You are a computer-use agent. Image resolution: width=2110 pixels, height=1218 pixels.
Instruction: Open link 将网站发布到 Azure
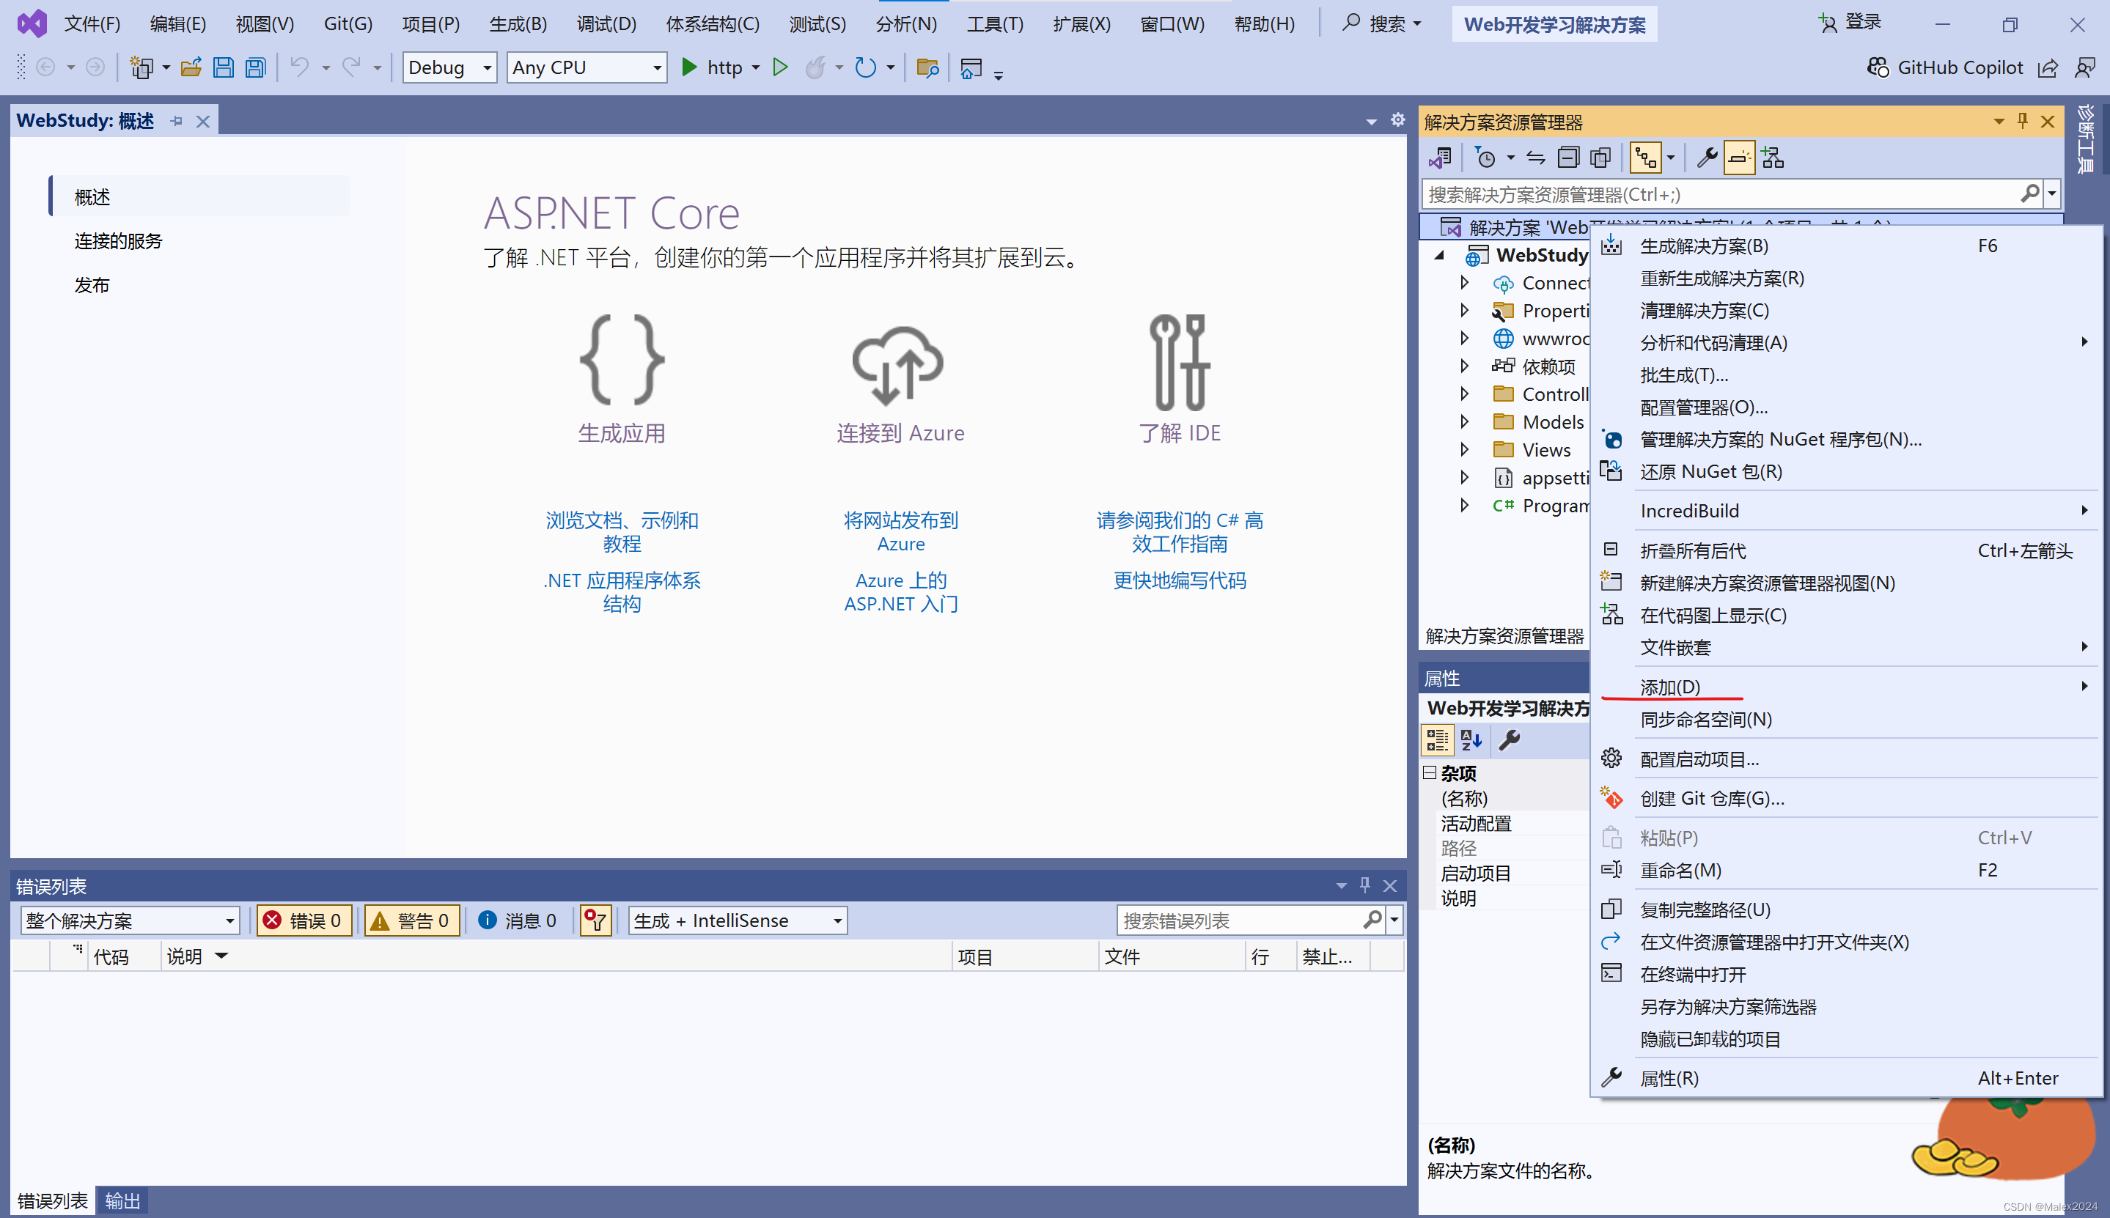[x=900, y=532]
